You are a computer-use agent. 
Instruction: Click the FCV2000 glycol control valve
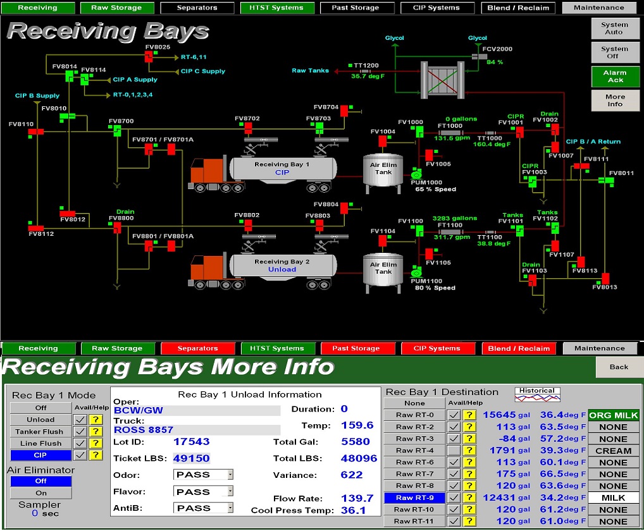478,56
